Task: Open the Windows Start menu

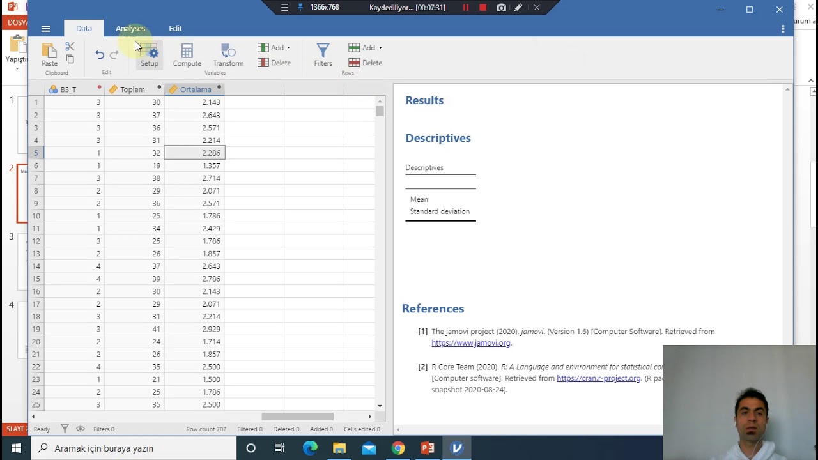Action: (x=16, y=448)
